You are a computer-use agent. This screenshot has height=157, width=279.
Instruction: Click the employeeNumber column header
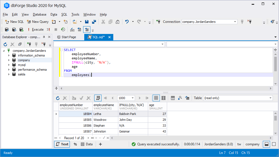pos(76,107)
